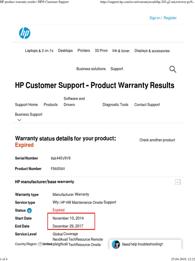Open the Desktops menu

point(65,51)
